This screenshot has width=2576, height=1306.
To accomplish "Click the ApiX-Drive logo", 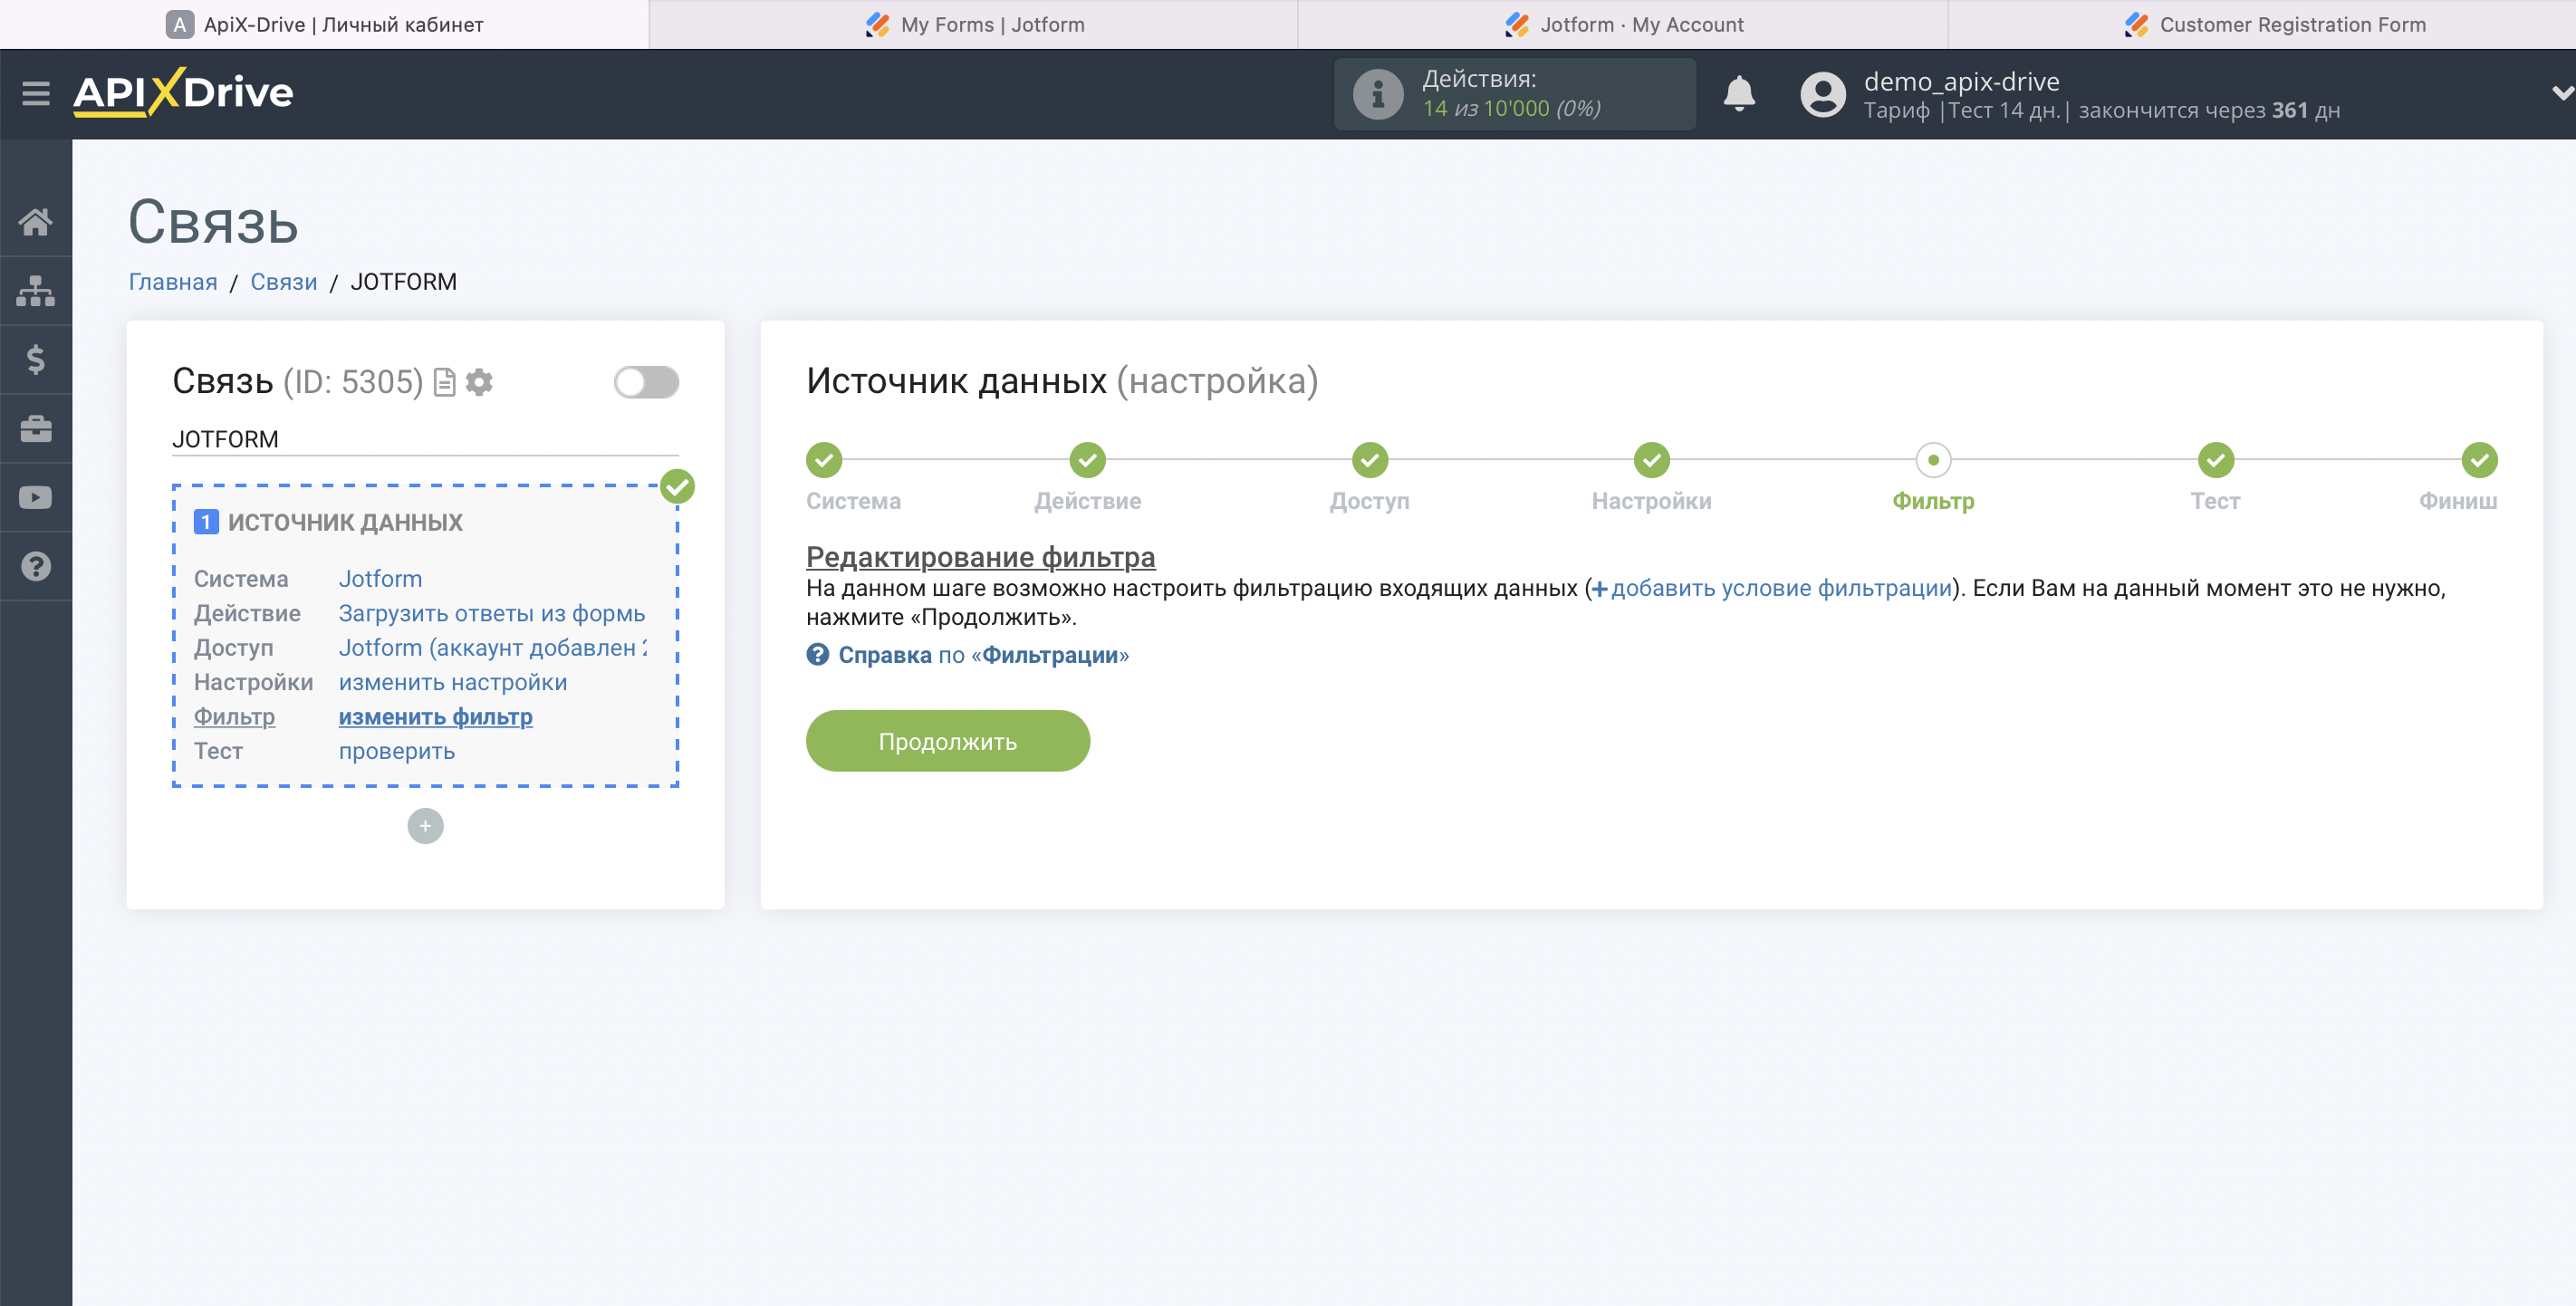I will (183, 93).
